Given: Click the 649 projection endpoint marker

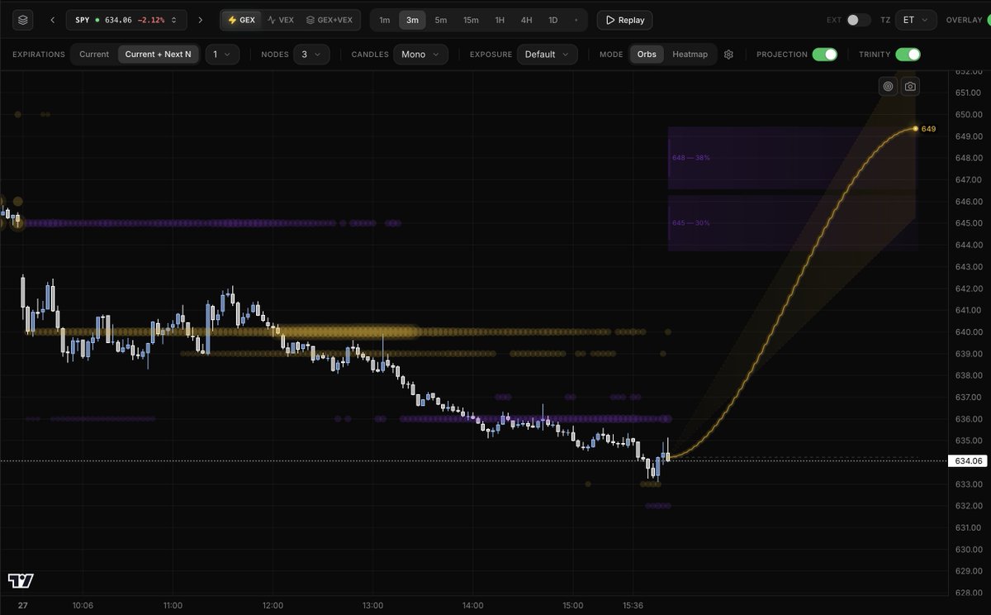Looking at the screenshot, I should pos(916,128).
